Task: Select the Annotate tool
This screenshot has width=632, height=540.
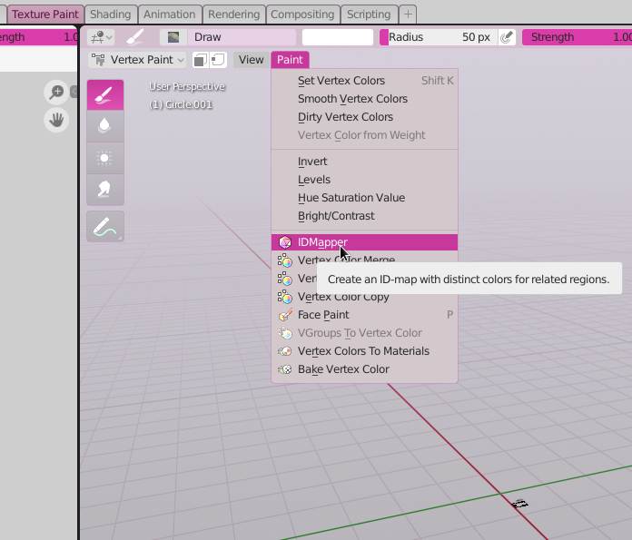Action: click(105, 227)
